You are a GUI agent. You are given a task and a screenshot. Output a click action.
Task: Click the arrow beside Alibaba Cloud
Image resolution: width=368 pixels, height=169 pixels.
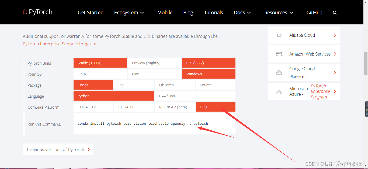[335, 35]
